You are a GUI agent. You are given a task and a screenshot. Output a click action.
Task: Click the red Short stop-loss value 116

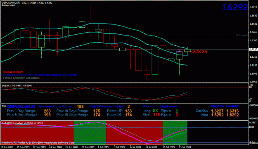[x=156, y=115]
